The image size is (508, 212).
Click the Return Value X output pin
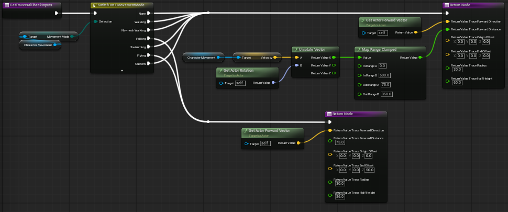coord(334,57)
